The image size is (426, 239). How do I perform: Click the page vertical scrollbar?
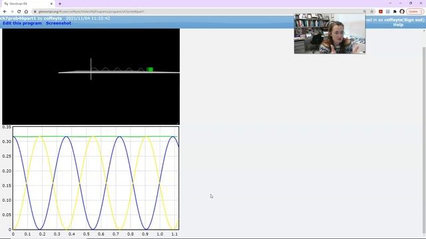click(424, 141)
